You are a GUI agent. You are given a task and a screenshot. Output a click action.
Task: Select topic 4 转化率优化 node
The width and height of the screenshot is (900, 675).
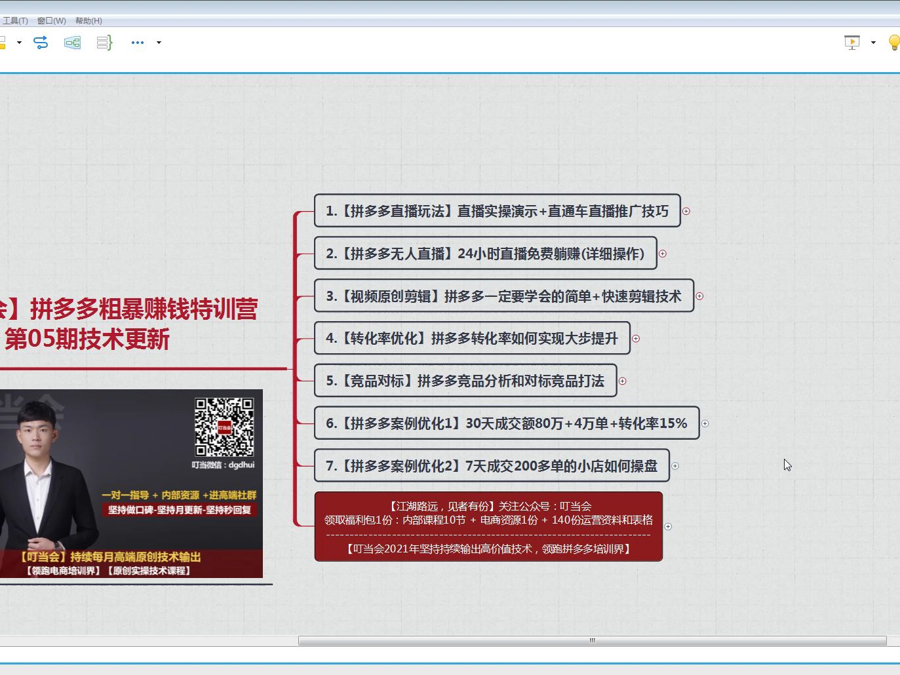(472, 339)
